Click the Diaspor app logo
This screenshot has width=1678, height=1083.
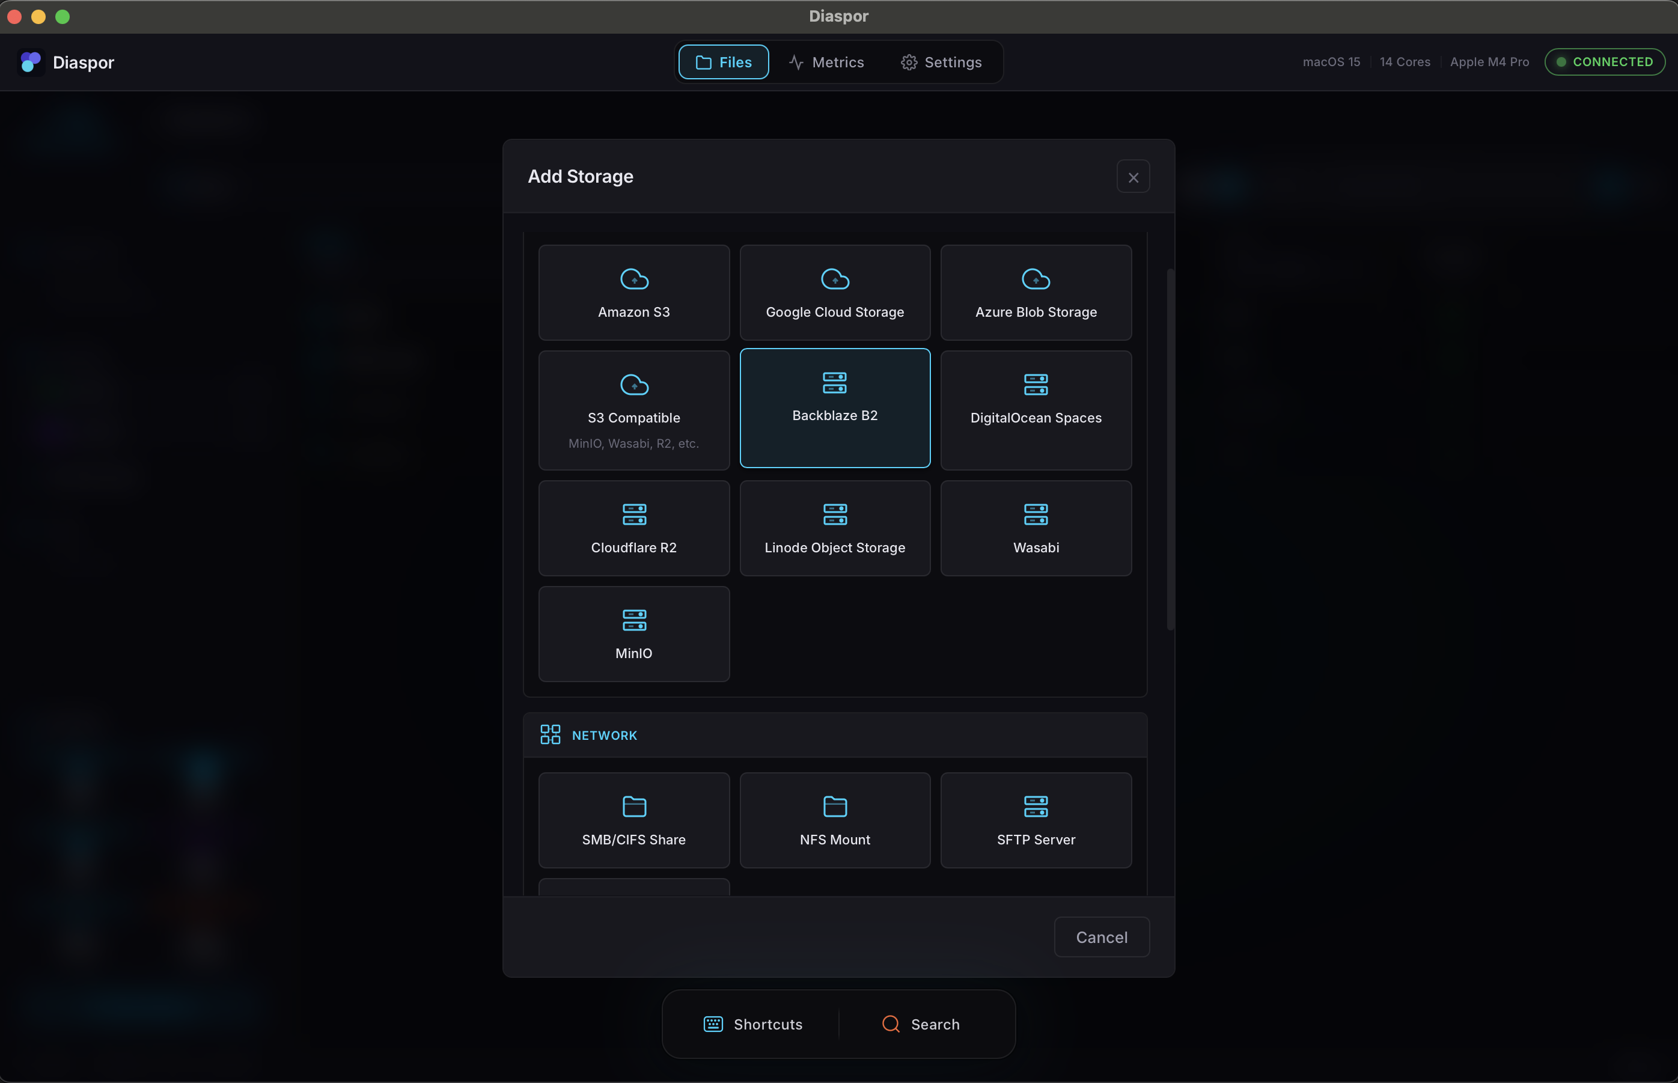pyautogui.click(x=30, y=62)
